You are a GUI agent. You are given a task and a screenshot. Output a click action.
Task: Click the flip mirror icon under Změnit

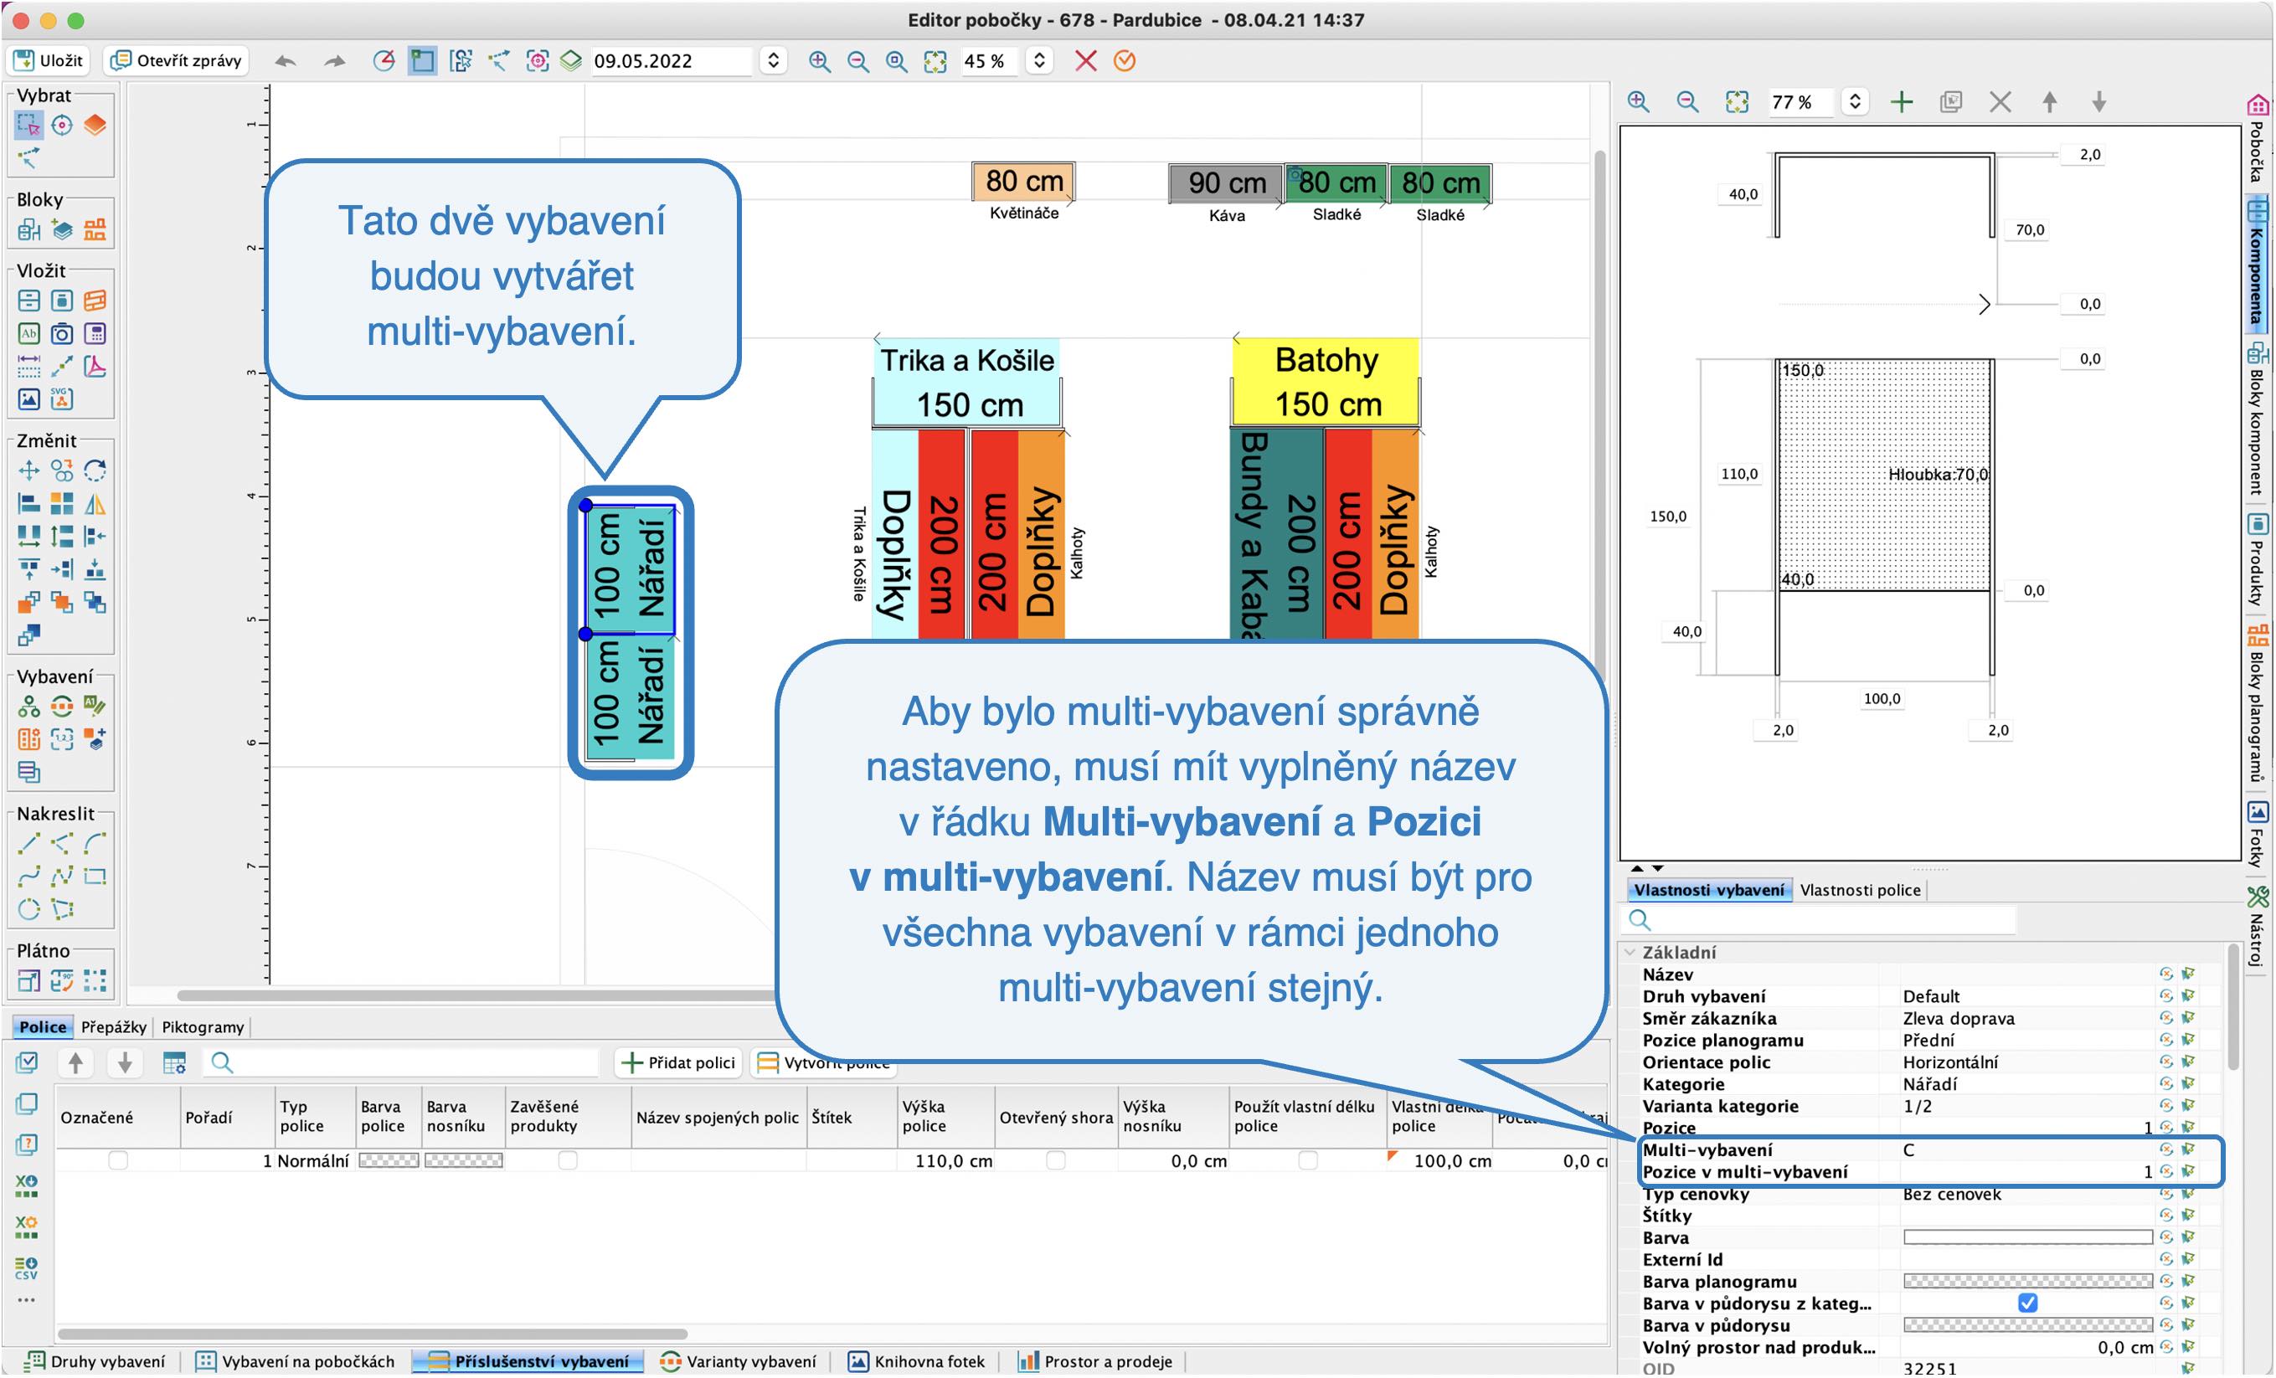(95, 504)
